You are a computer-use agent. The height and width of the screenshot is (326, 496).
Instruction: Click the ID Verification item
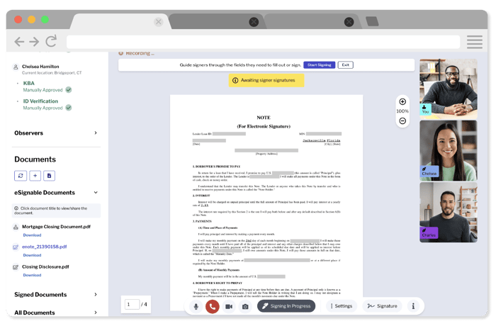40,101
